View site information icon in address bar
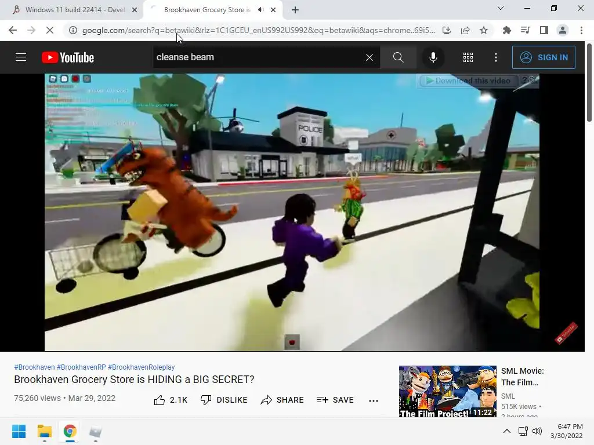Viewport: 594px width, 445px height. click(73, 30)
